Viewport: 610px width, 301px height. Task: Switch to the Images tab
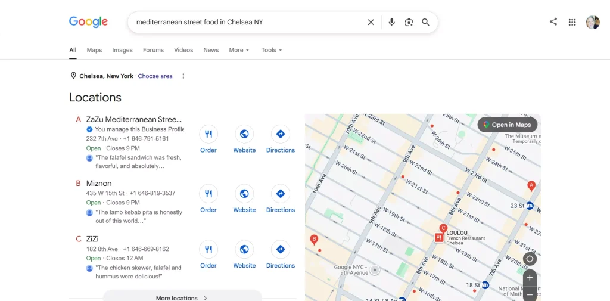[x=123, y=50]
